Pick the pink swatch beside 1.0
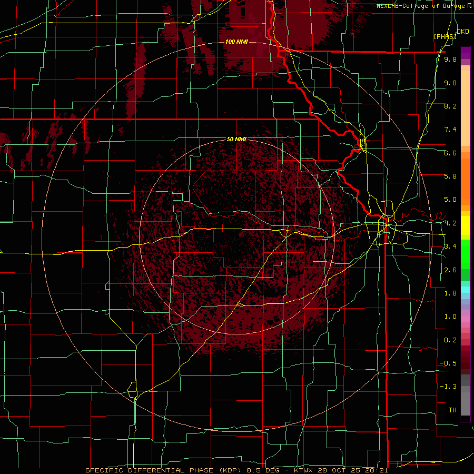The width and height of the screenshot is (474, 474). pos(465,319)
